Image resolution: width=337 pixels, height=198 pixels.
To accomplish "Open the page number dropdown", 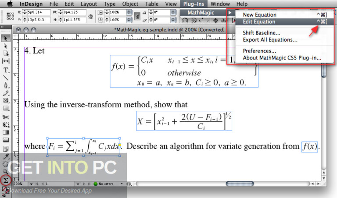I will (78, 184).
